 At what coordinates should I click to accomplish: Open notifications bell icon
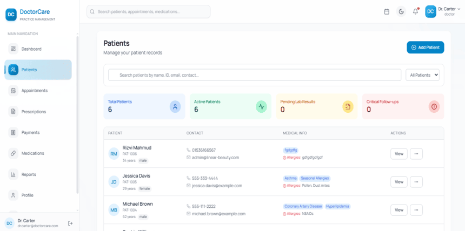pos(415,11)
